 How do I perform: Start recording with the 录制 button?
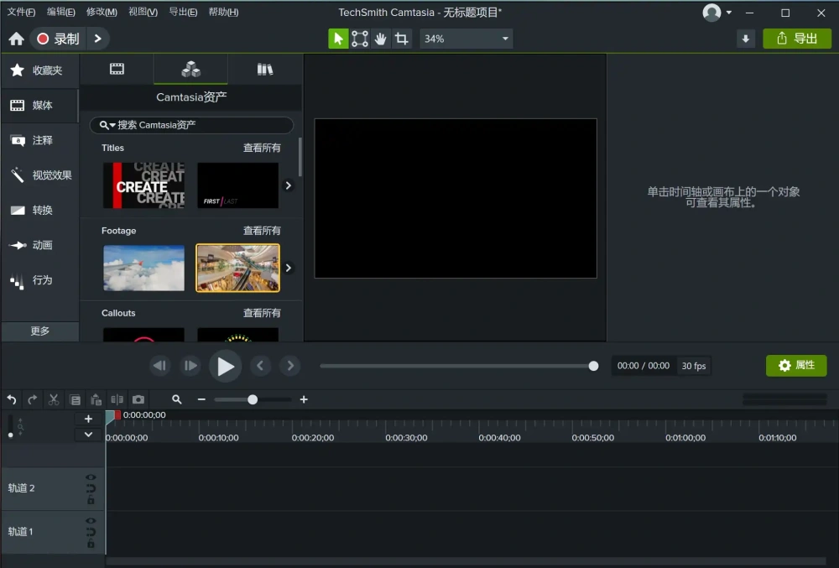click(x=59, y=39)
